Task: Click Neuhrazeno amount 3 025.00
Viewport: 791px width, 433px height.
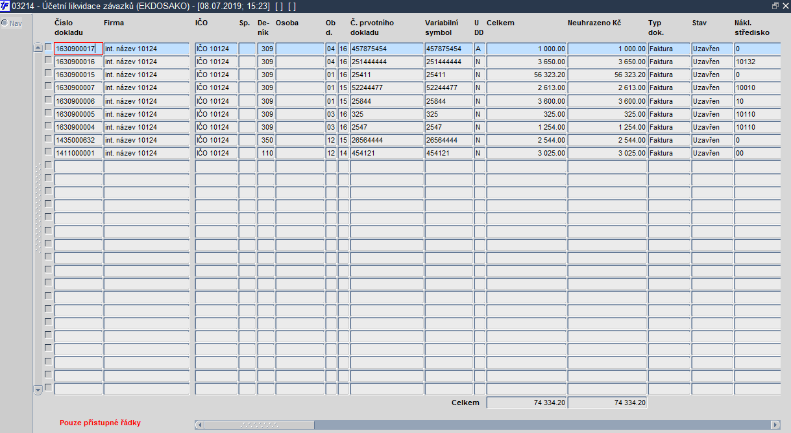Action: pos(607,153)
